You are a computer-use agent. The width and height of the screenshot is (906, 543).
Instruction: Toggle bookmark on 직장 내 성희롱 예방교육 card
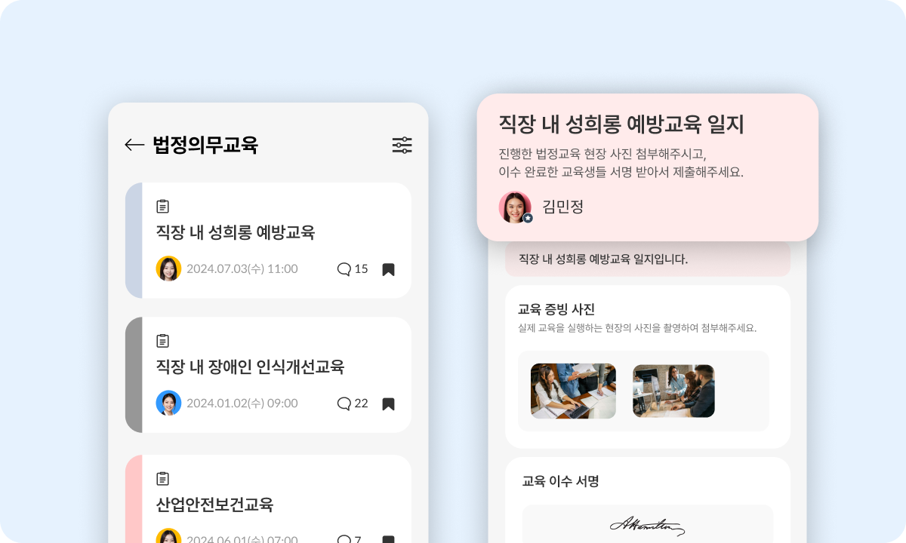pyautogui.click(x=388, y=269)
